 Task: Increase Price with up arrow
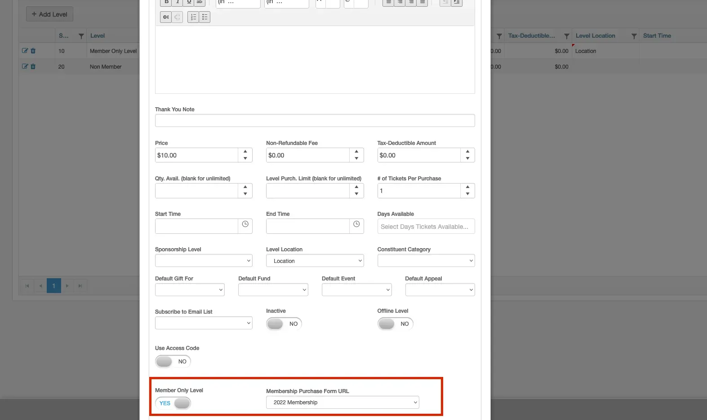(x=245, y=152)
